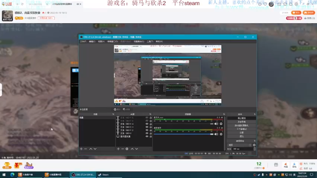Adjust desktop audio blue volume slider
The width and height of the screenshot is (317, 178).
click(x=183, y=134)
